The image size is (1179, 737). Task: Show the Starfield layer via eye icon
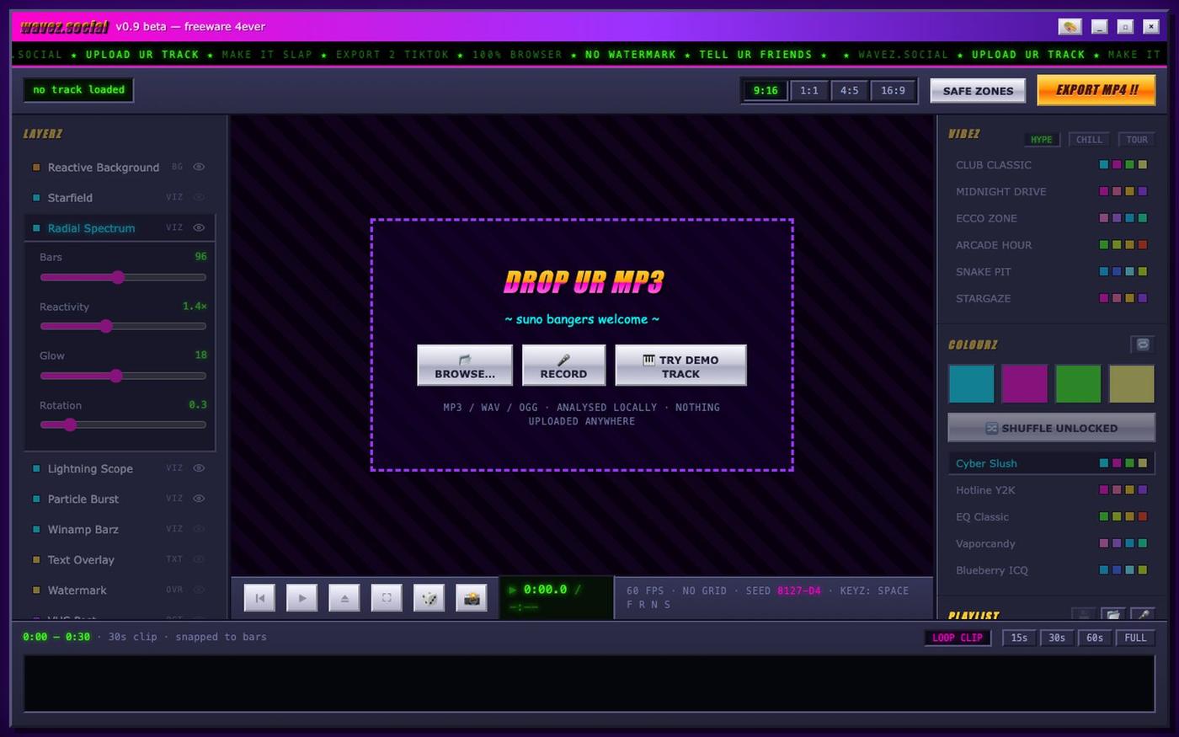pyautogui.click(x=199, y=197)
